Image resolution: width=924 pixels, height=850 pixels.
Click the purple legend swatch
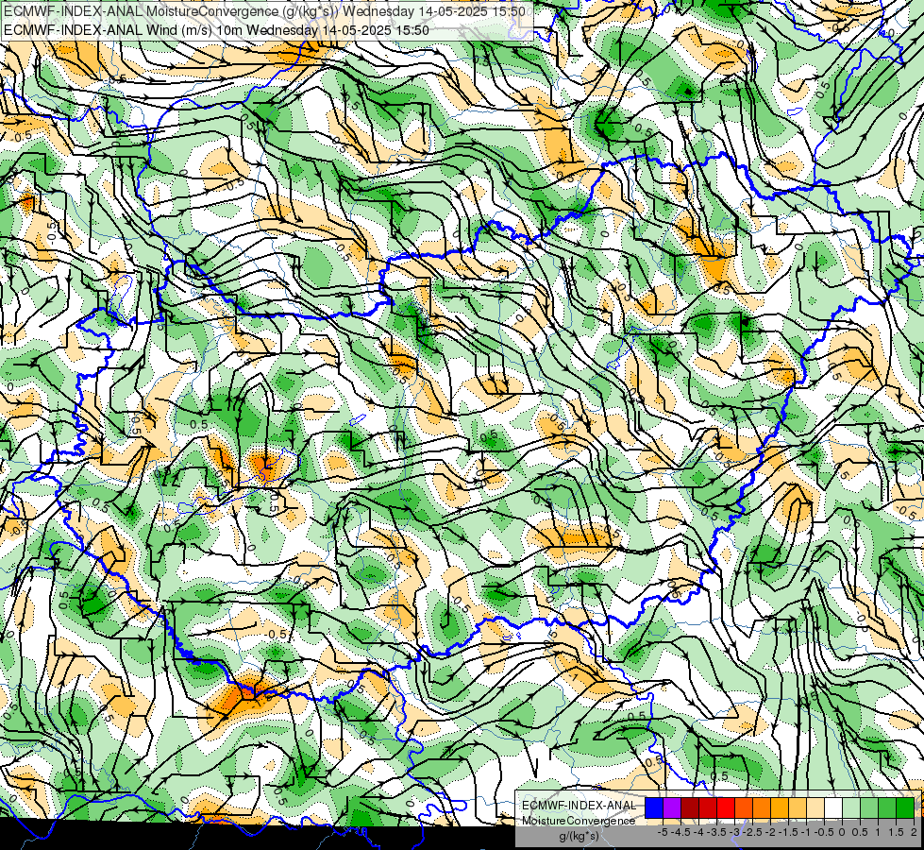[x=672, y=808]
